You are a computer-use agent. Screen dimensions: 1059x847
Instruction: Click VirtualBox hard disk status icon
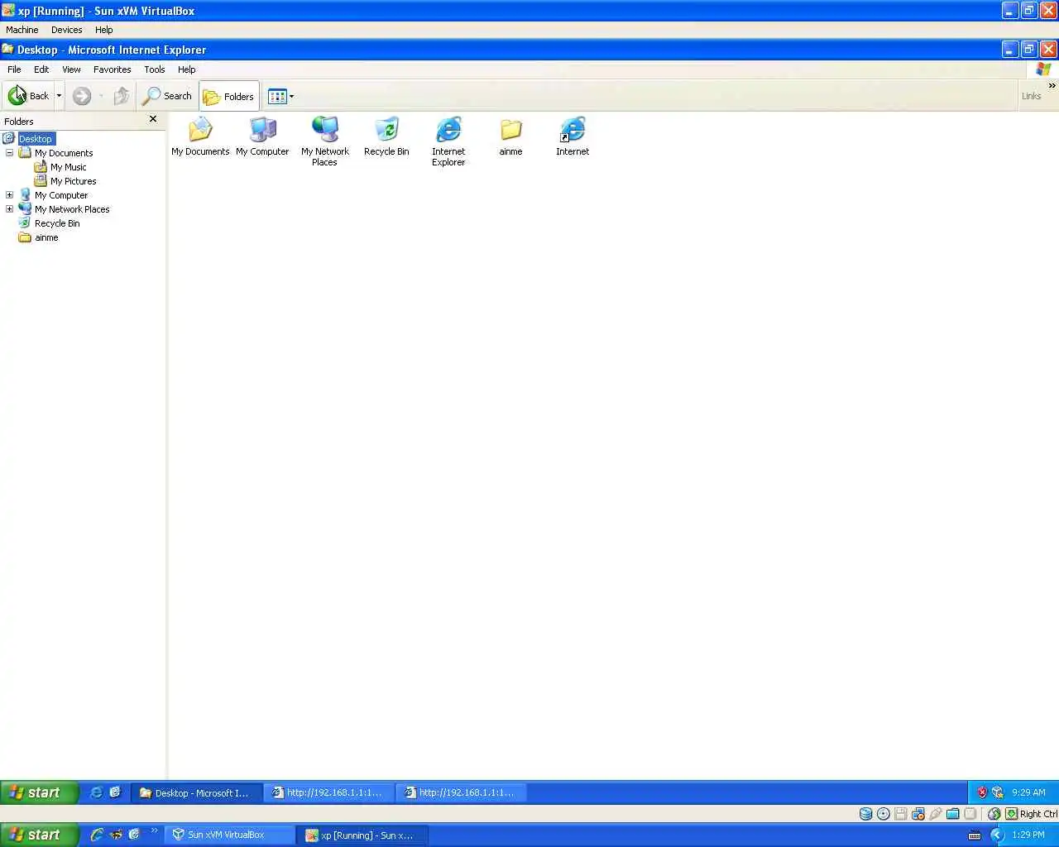[865, 814]
